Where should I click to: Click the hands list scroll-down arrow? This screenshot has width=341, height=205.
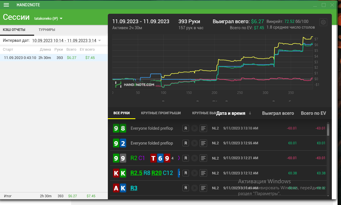click(x=328, y=196)
